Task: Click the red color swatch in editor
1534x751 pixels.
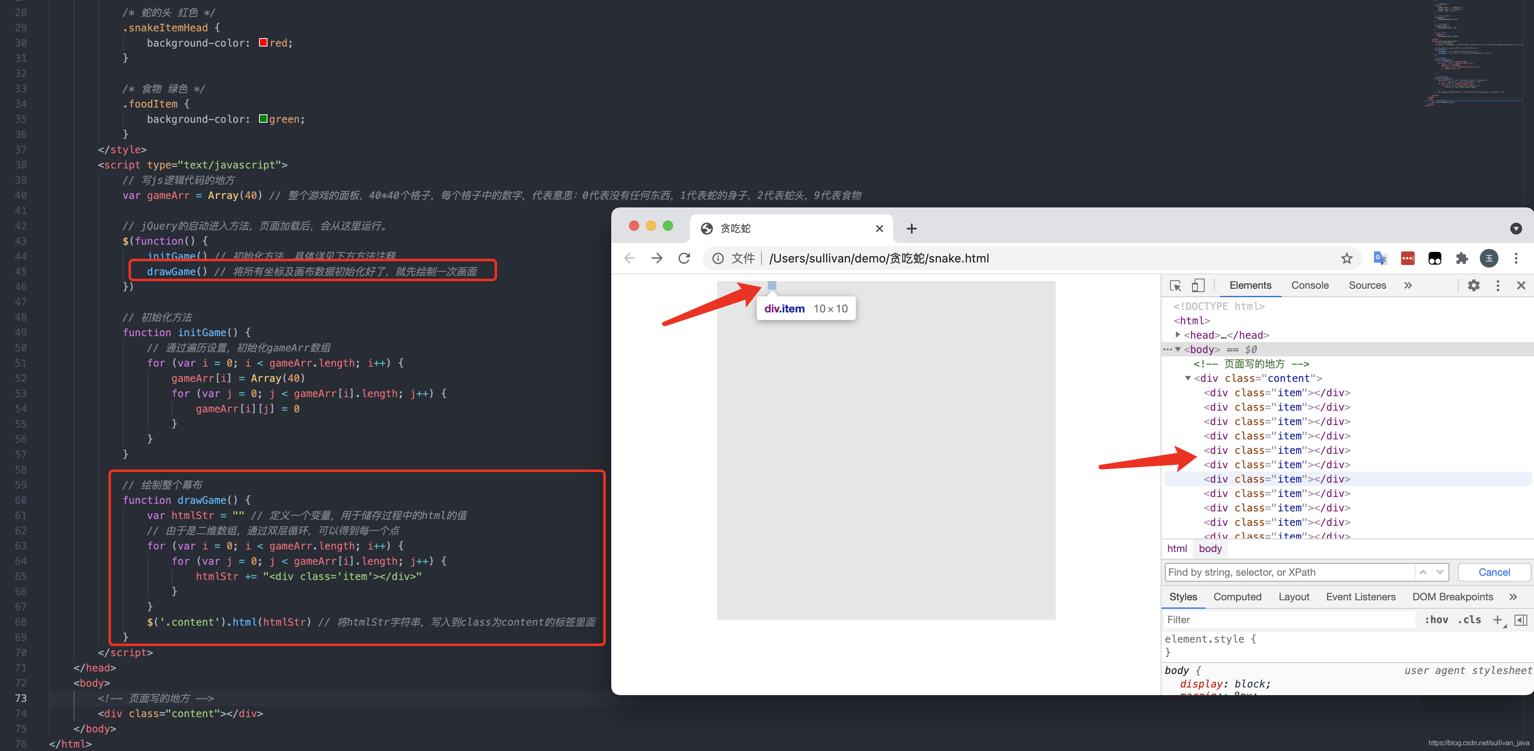Action: click(262, 43)
